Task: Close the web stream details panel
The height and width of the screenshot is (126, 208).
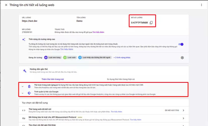Action: click(6, 5)
